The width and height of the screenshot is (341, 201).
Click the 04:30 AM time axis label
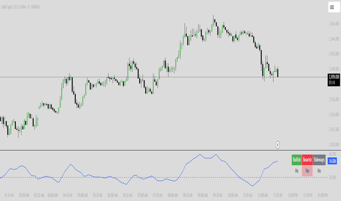(68, 195)
